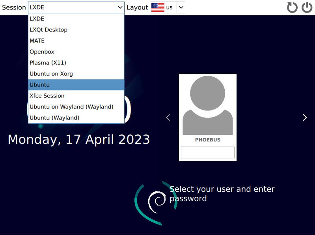Pick Ubuntu on Wayland (Wayland) session
Viewport: 315px width, 235px height.
pos(76,106)
